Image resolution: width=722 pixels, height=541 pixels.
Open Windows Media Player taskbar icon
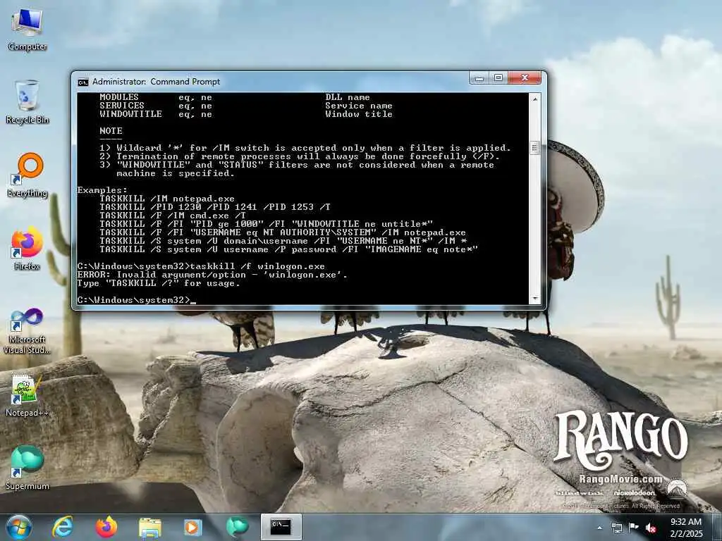pyautogui.click(x=192, y=528)
